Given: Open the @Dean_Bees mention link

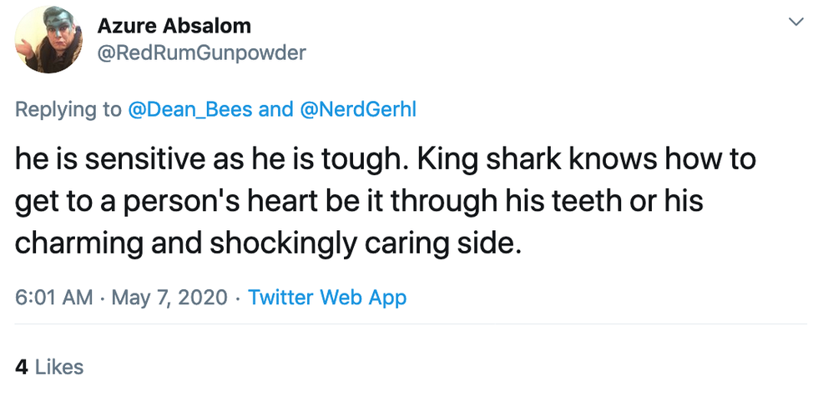Looking at the screenshot, I should (190, 109).
